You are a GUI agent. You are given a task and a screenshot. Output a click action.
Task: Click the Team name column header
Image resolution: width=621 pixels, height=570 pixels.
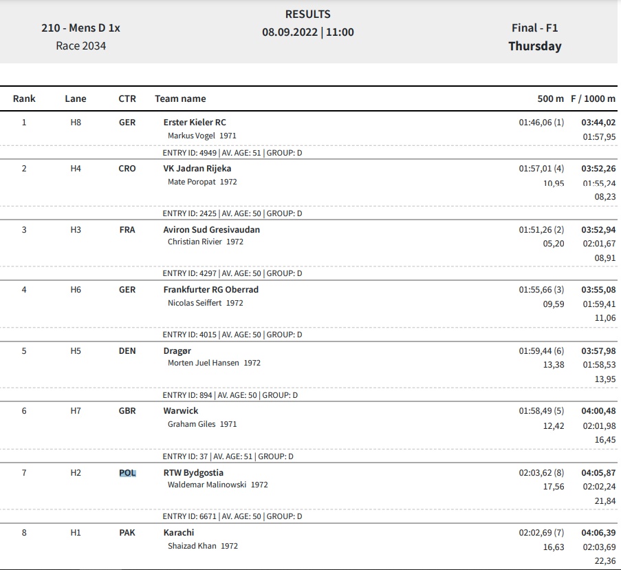coord(180,98)
